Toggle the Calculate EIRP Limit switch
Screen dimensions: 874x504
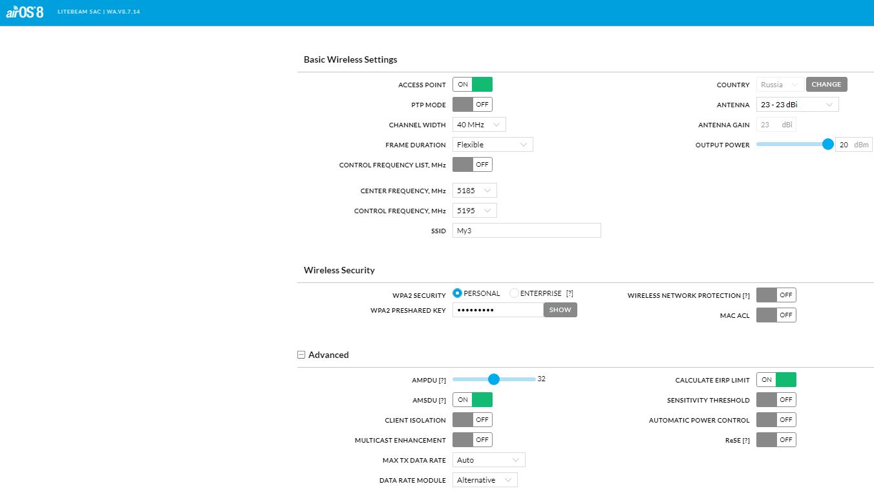pos(776,380)
